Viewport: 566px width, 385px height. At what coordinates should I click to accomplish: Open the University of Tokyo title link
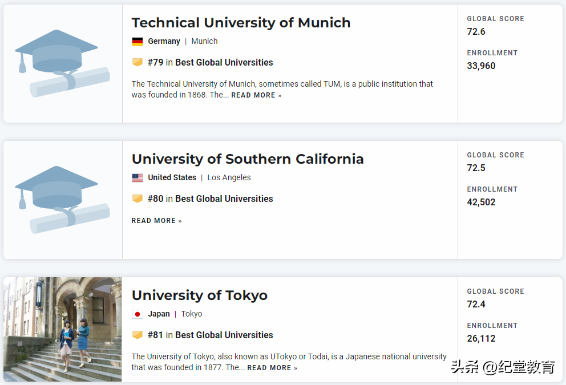(199, 295)
